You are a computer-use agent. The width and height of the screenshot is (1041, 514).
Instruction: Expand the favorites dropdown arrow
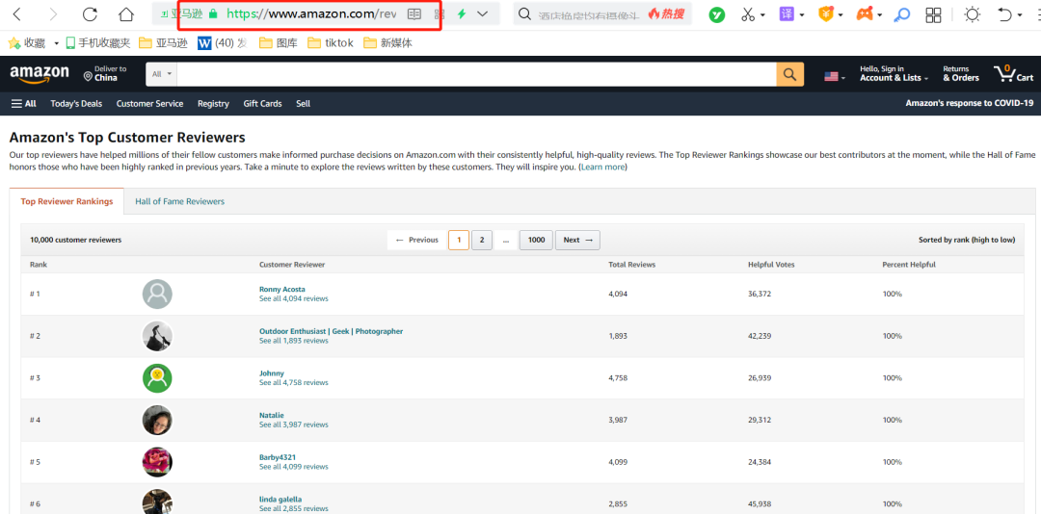pyautogui.click(x=57, y=43)
